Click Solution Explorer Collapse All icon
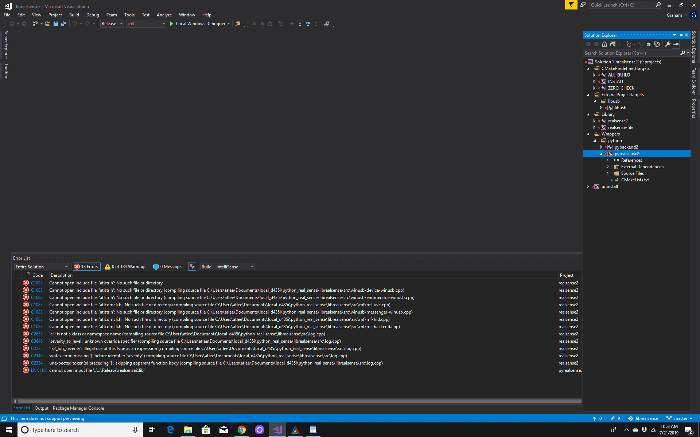This screenshot has width=700, height=437. pos(649,44)
